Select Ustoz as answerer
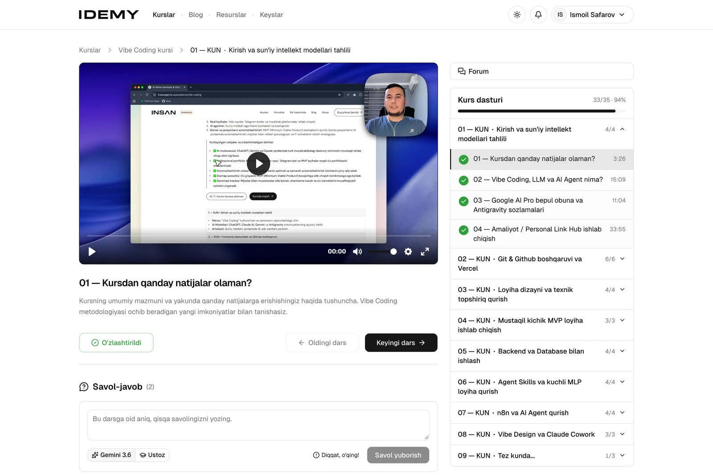The image size is (713, 475). [152, 455]
